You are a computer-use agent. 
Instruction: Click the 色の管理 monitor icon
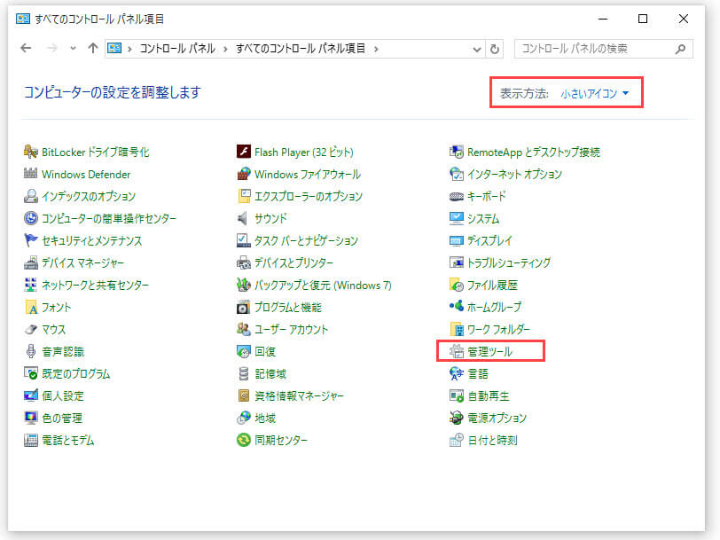coord(31,418)
